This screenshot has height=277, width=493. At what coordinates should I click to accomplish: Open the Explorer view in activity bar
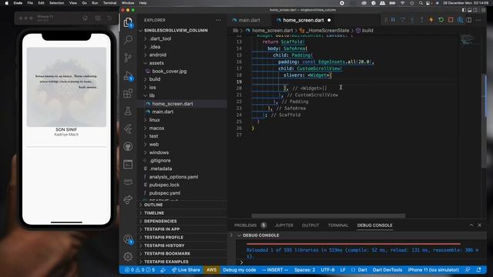click(x=128, y=22)
